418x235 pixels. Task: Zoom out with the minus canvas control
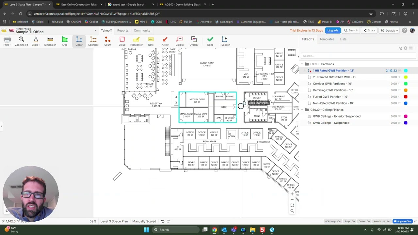292,199
